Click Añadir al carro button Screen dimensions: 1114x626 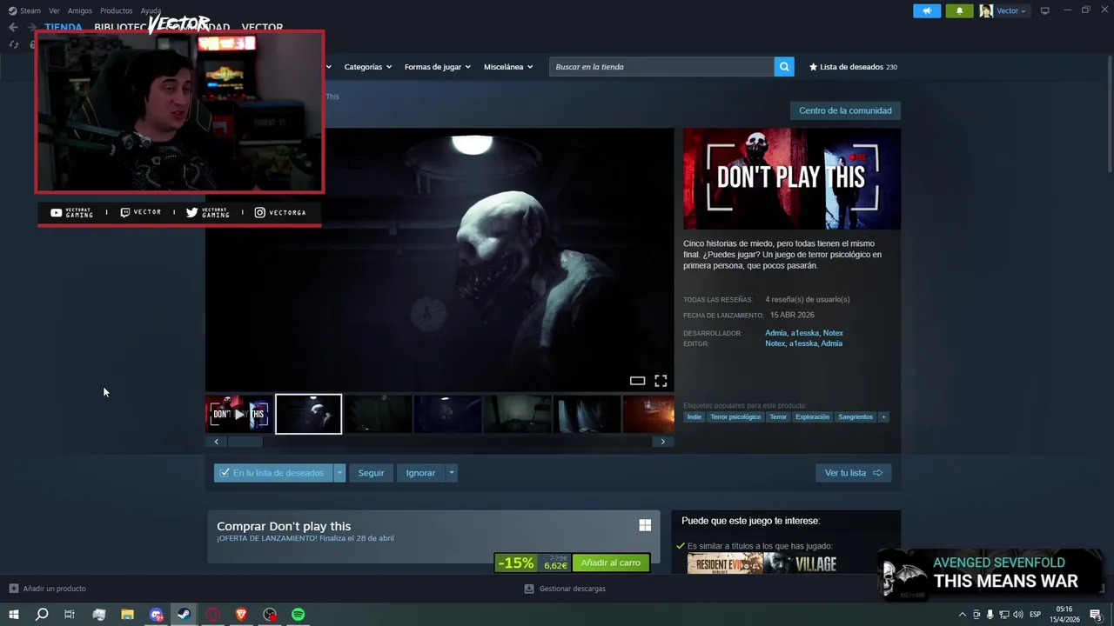(x=611, y=563)
